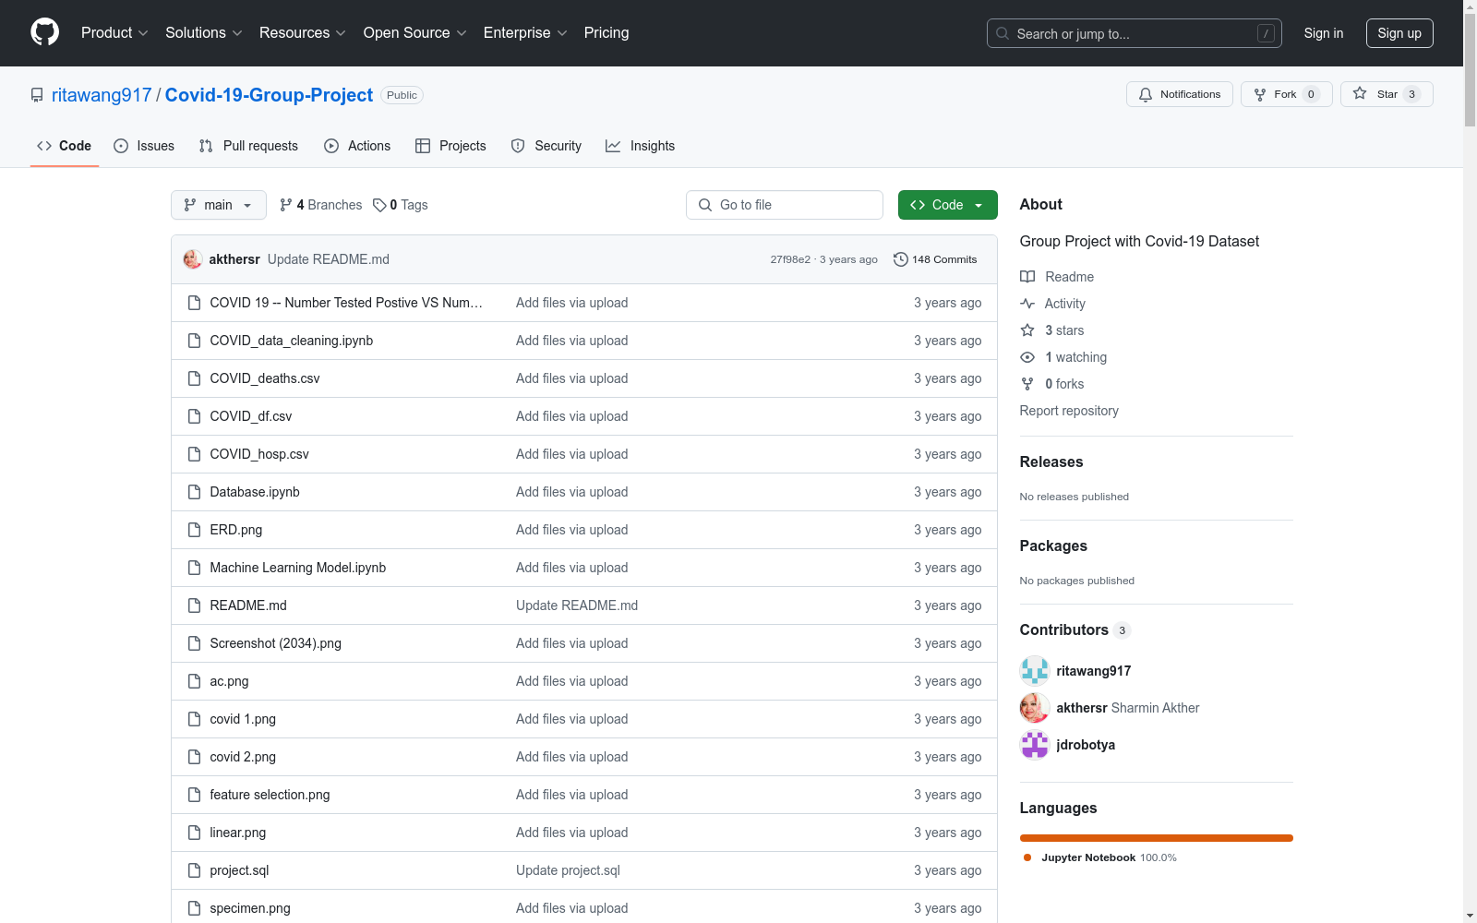View the 4 Branches list
1477x923 pixels.
(x=321, y=205)
